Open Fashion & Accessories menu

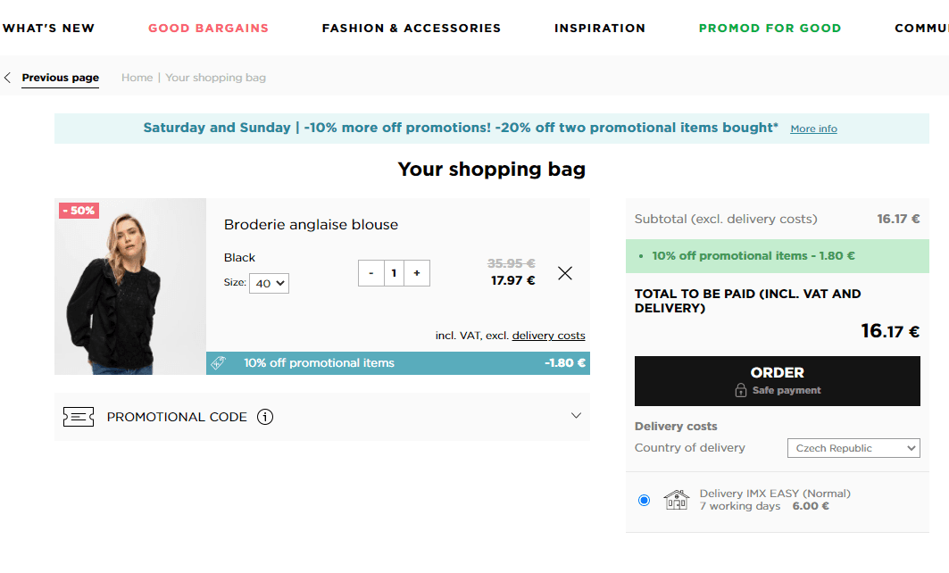(x=411, y=29)
